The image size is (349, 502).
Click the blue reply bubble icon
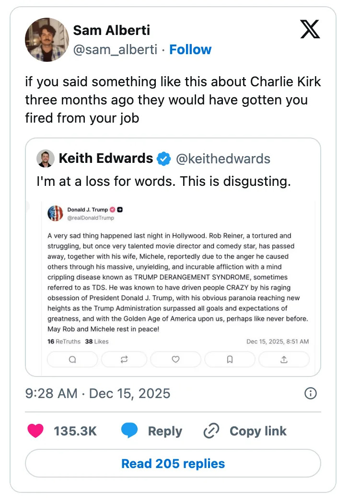(129, 431)
